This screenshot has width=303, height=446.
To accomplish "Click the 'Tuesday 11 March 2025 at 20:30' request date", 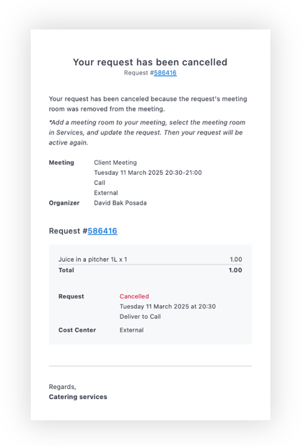I will (167, 306).
